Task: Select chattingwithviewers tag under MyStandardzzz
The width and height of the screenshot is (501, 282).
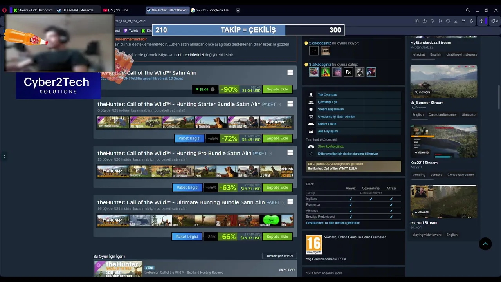Action: click(461, 55)
